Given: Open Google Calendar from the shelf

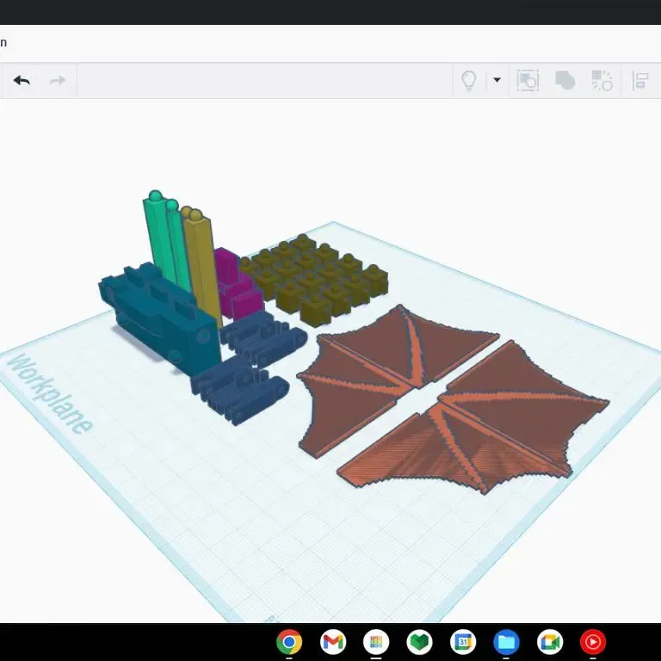Looking at the screenshot, I should click(463, 642).
